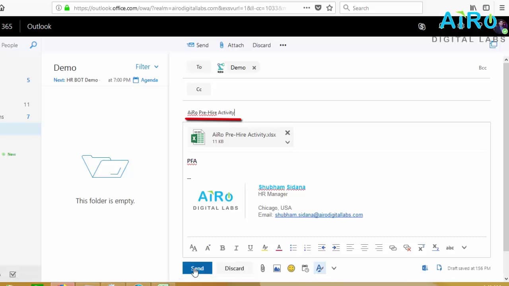
Task: Open the account profile picture menu
Action: [x=501, y=26]
